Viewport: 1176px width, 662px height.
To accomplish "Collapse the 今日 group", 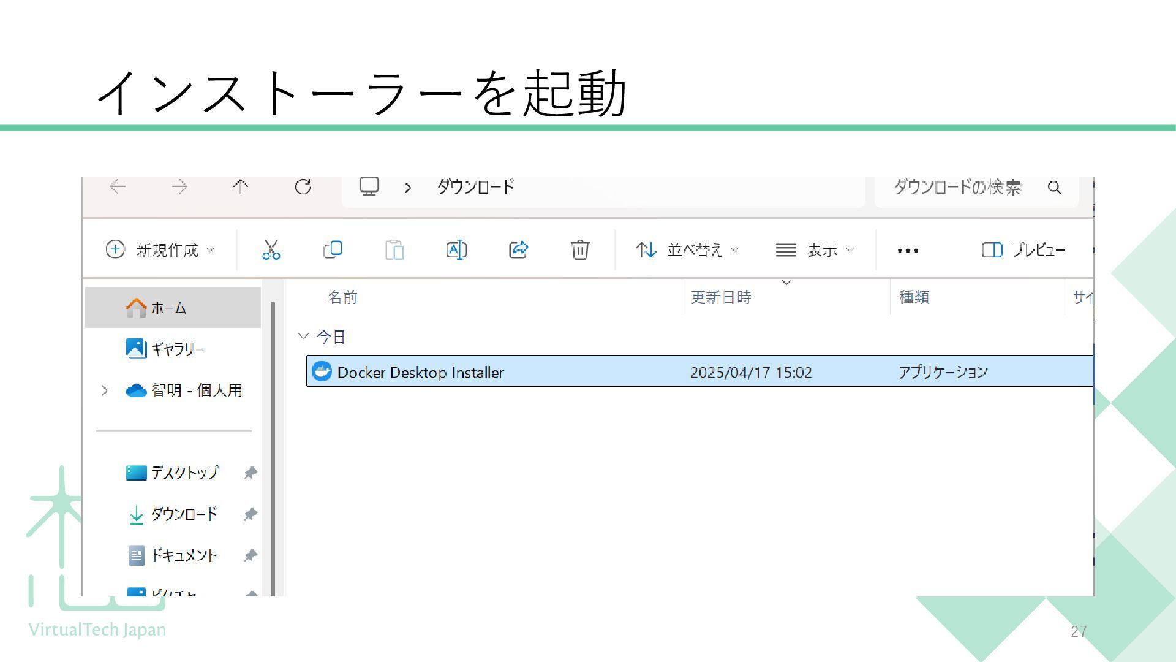I will click(303, 337).
